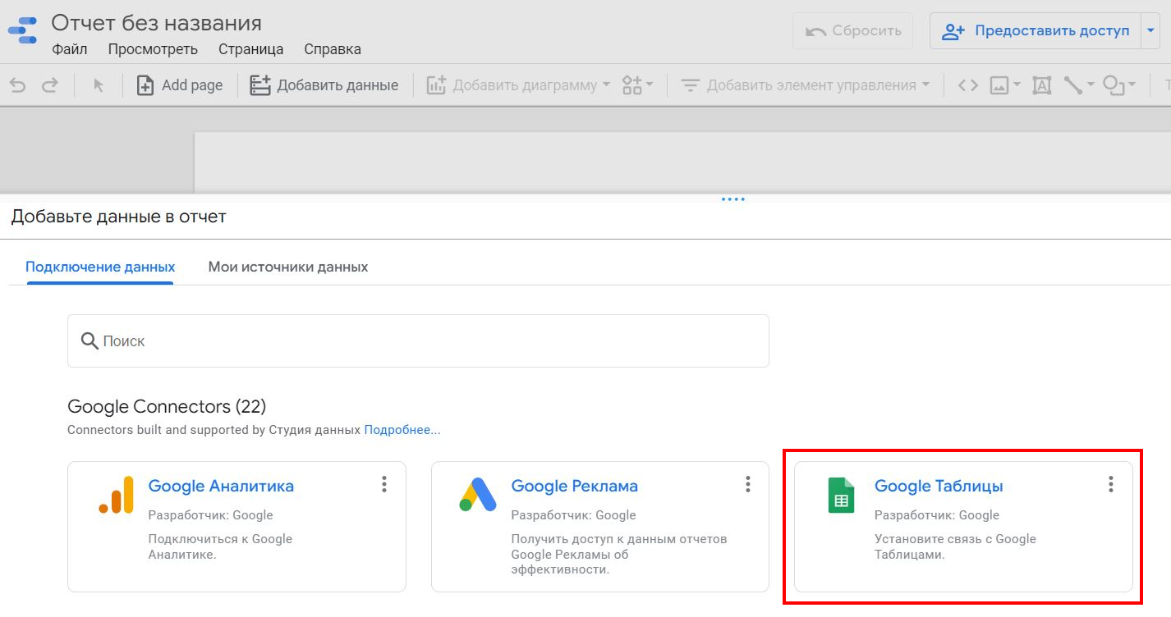Click the Data Studio logo icon
This screenshot has height=617, width=1171.
(x=22, y=30)
